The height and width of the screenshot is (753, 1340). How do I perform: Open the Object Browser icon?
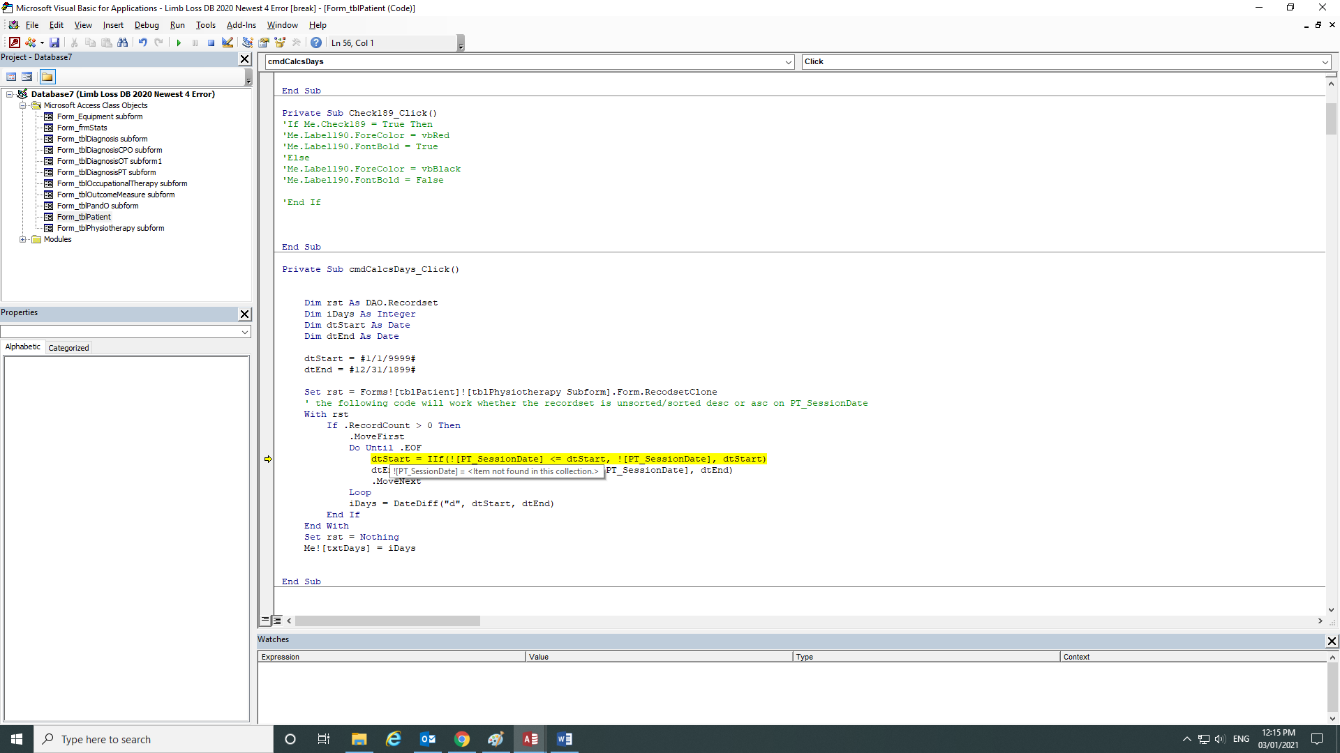280,43
